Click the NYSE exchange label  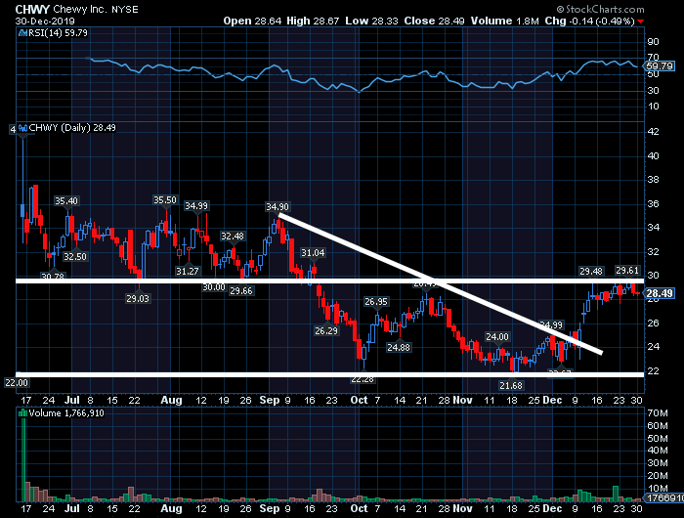pyautogui.click(x=125, y=10)
